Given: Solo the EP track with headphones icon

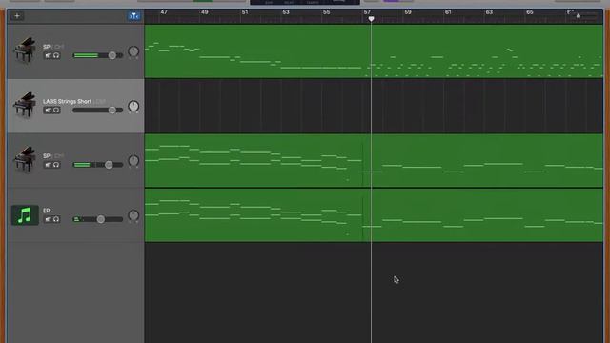Looking at the screenshot, I should [56, 219].
